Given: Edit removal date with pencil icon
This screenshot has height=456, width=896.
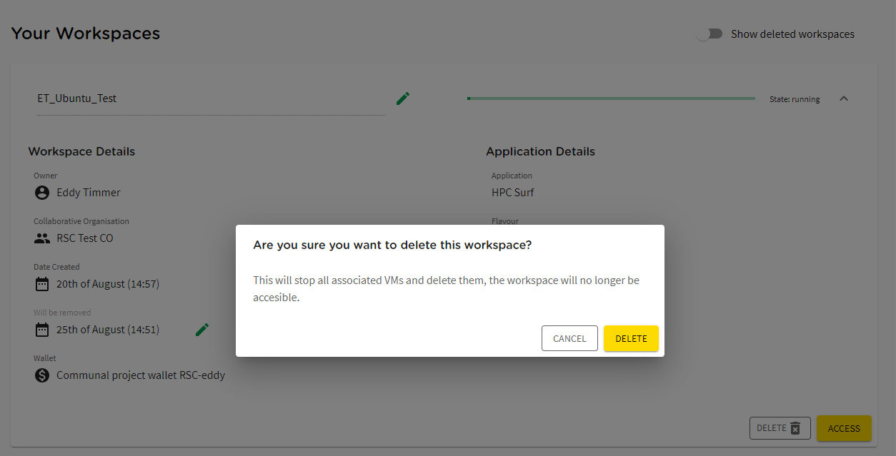Looking at the screenshot, I should click(202, 329).
